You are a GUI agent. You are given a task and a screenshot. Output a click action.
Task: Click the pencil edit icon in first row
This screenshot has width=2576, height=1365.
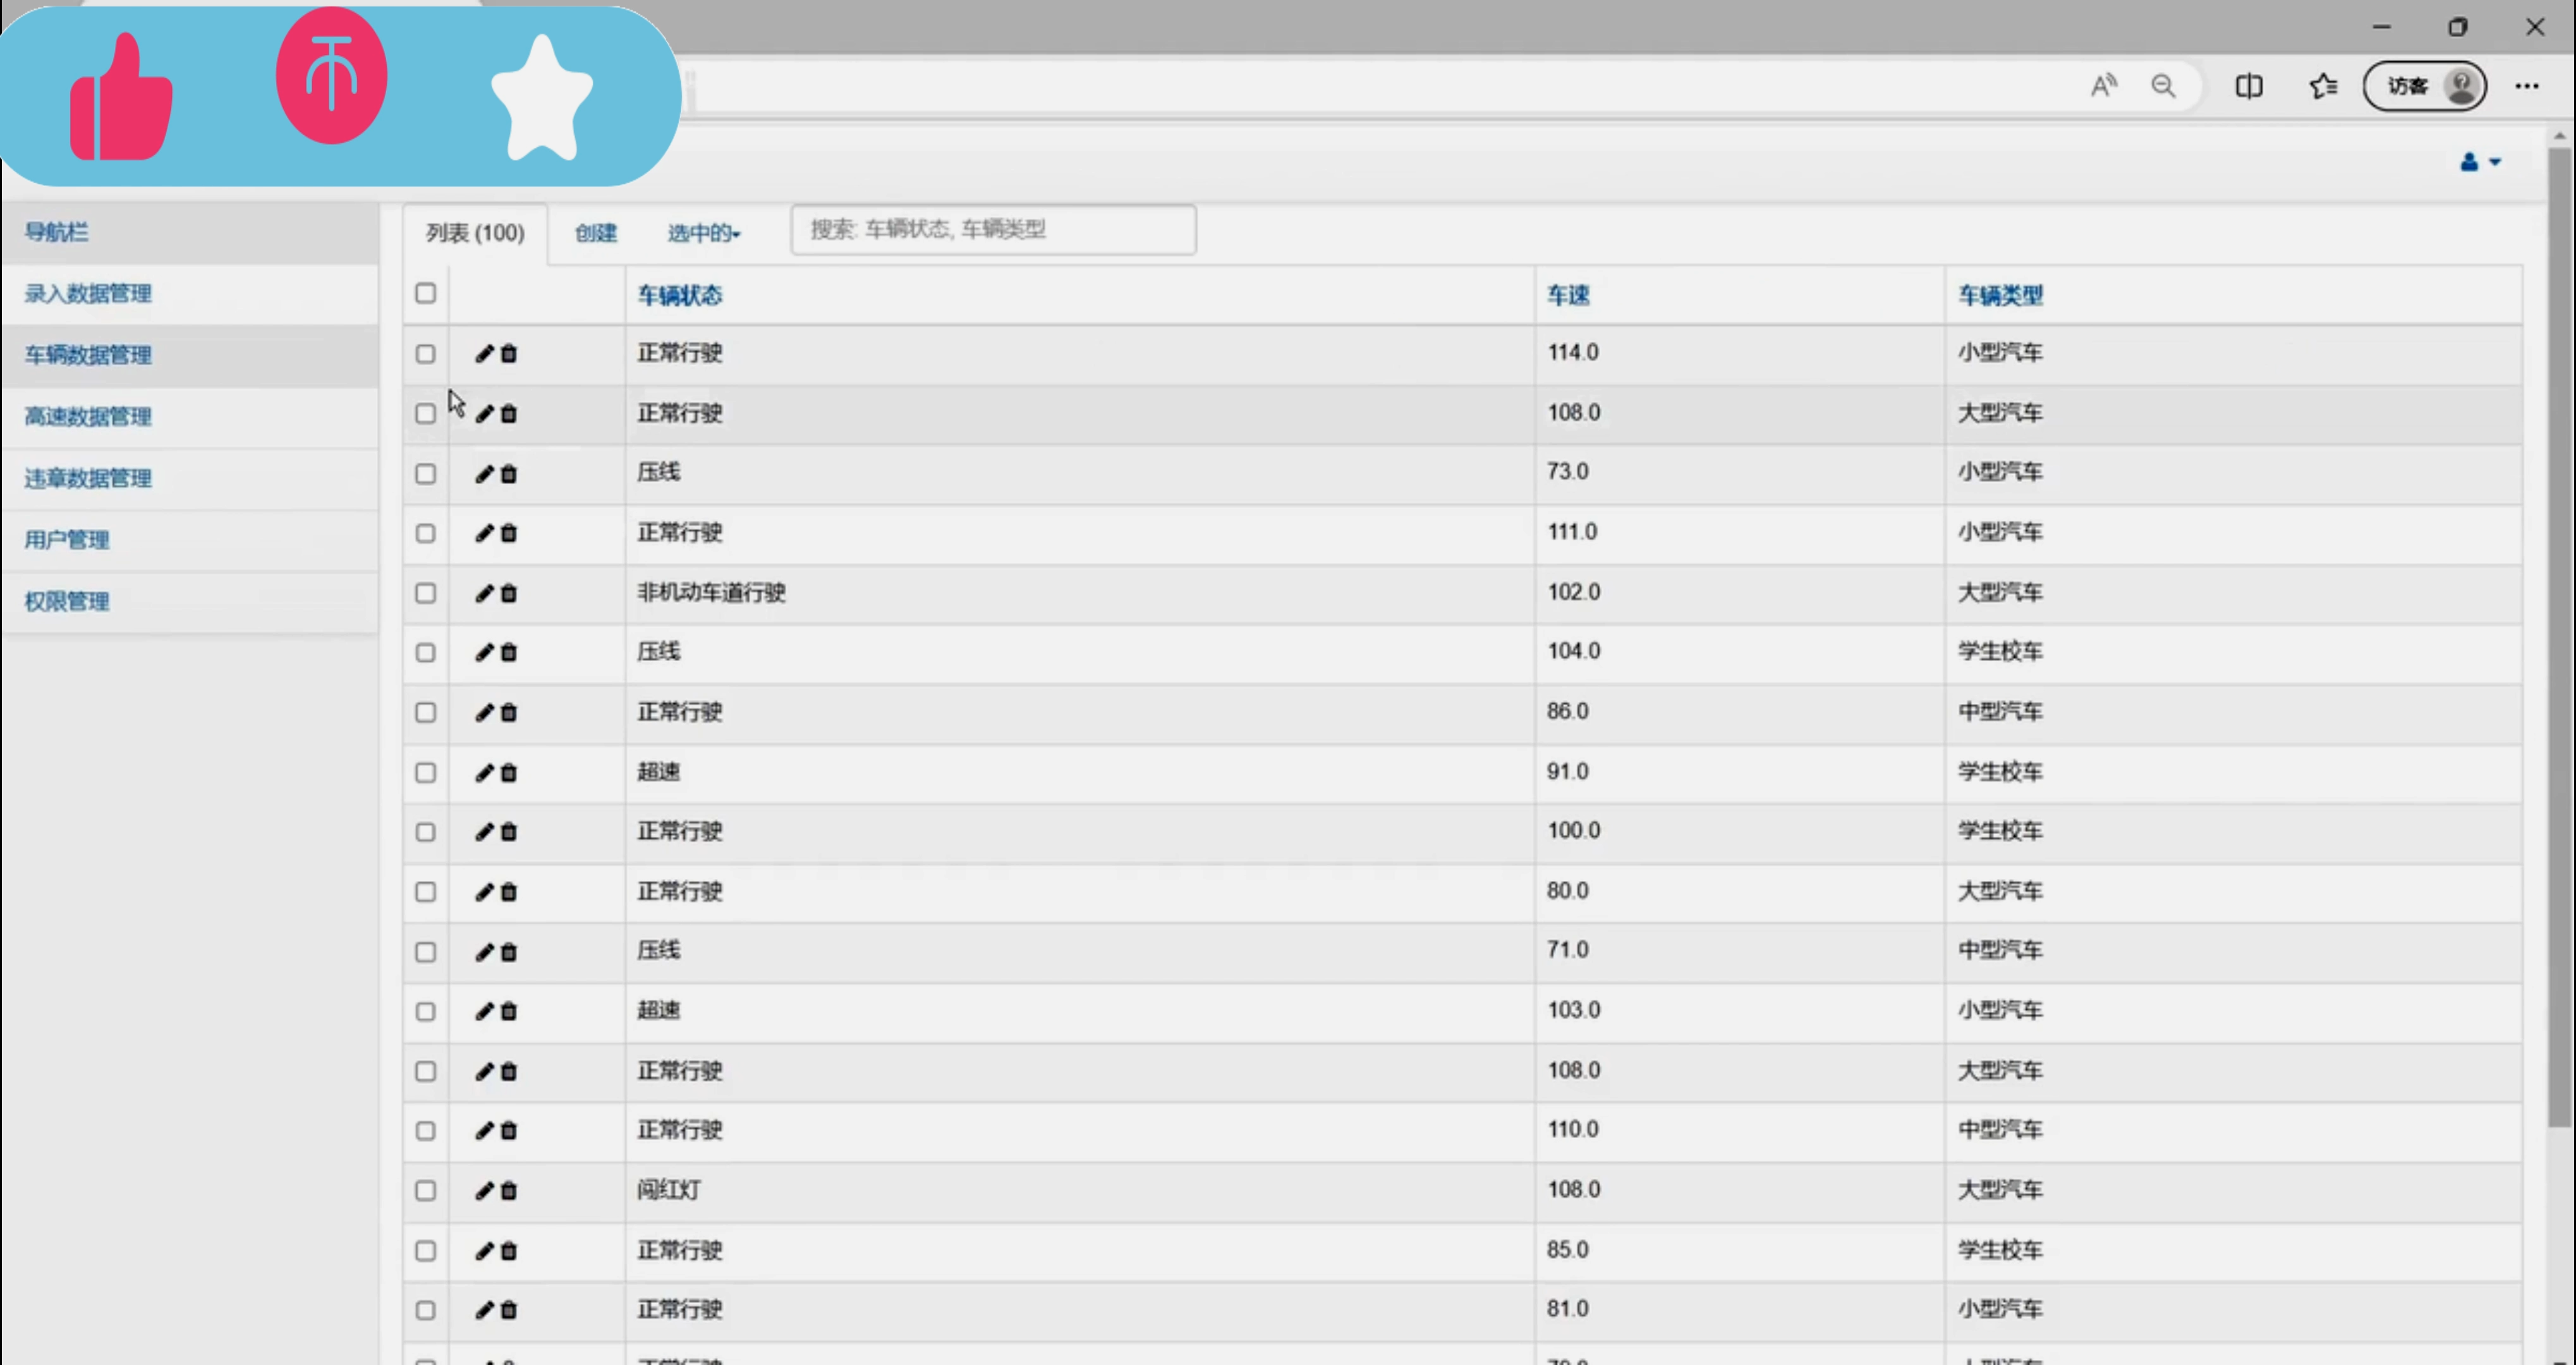click(484, 353)
